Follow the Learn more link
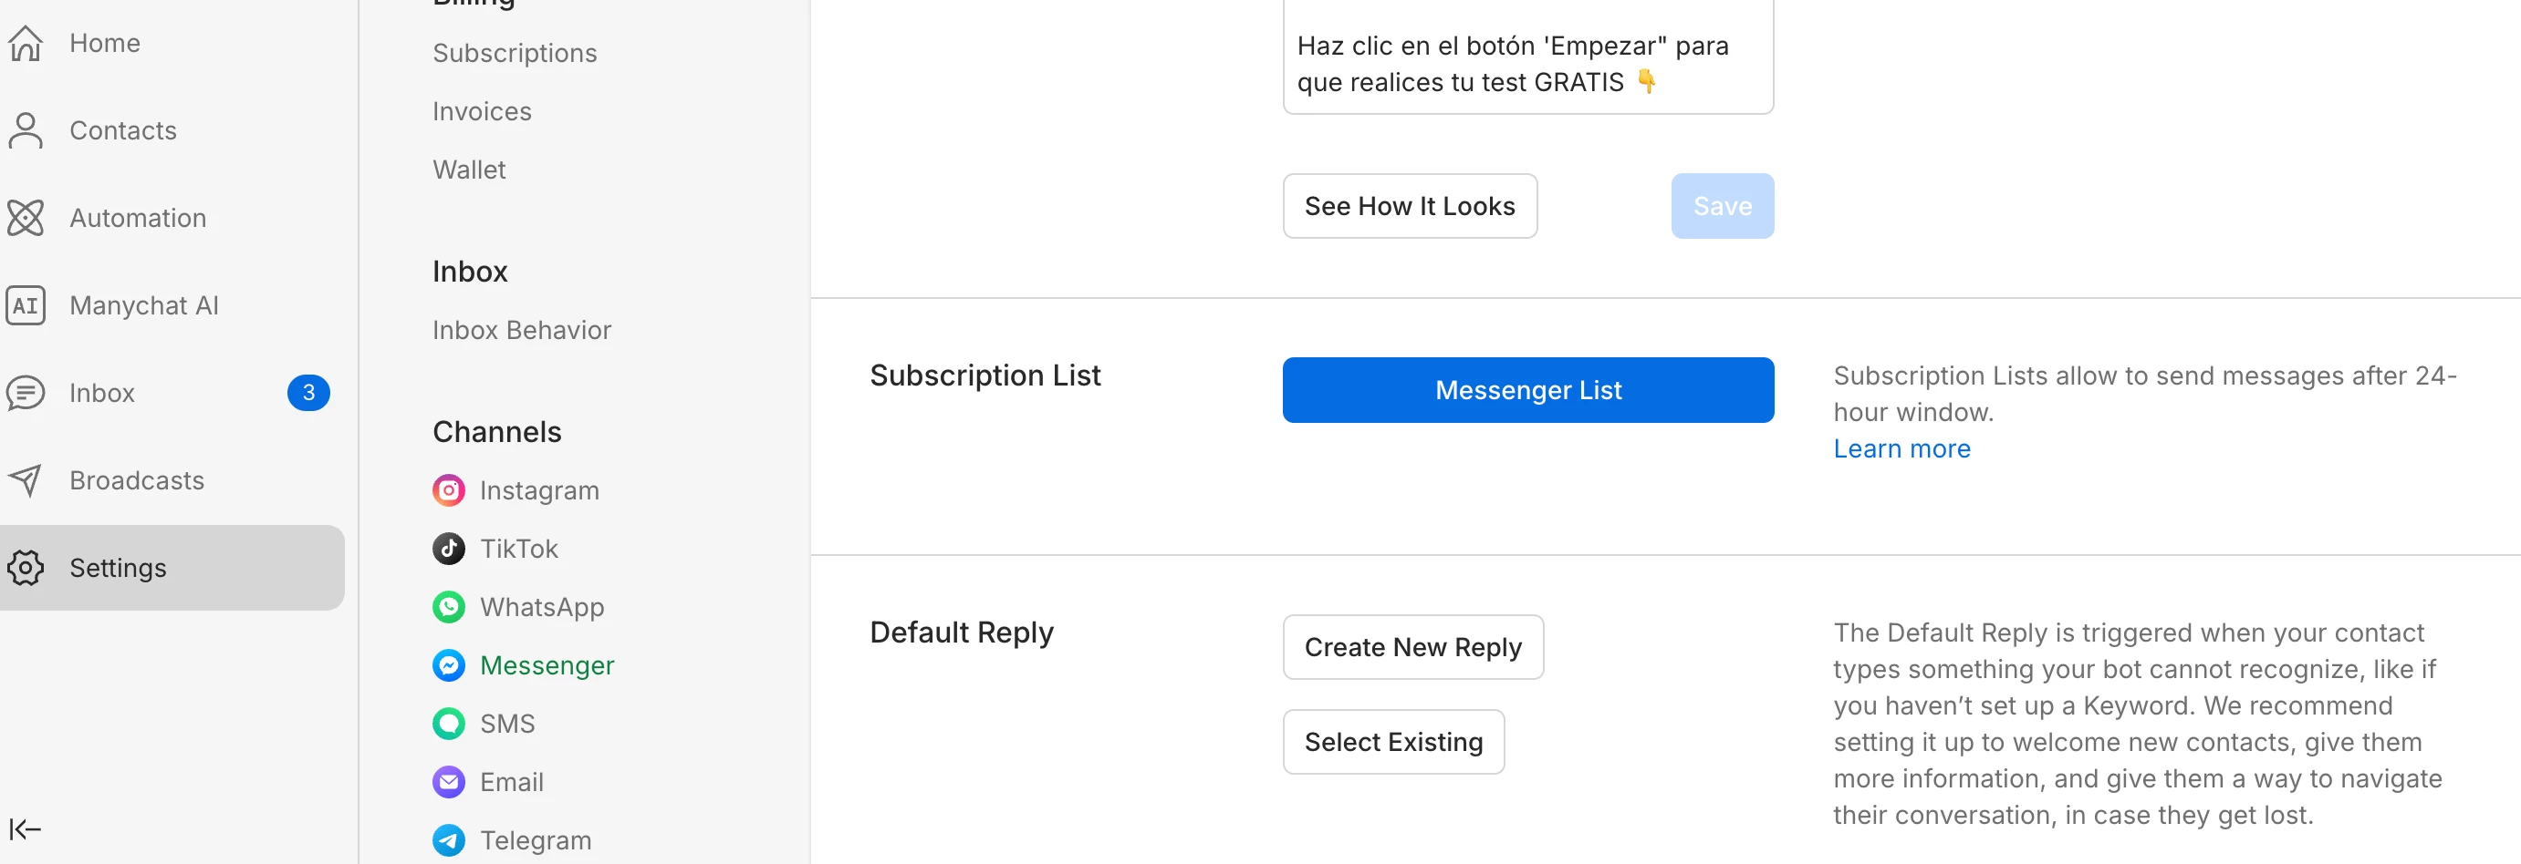 (x=1901, y=448)
